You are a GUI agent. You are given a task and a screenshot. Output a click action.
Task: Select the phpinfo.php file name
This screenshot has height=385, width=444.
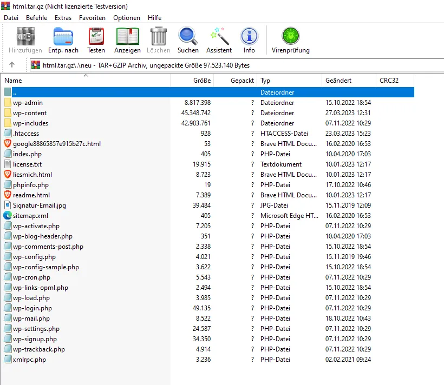pyautogui.click(x=30, y=185)
